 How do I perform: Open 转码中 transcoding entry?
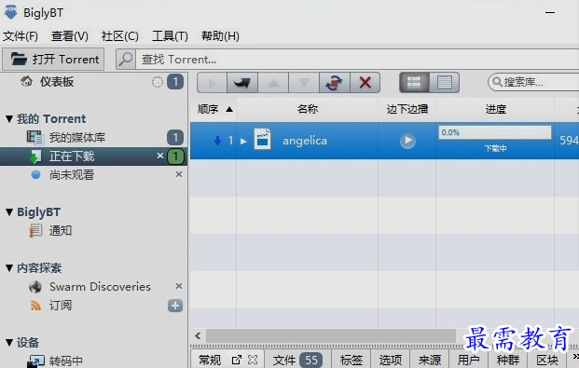65,361
